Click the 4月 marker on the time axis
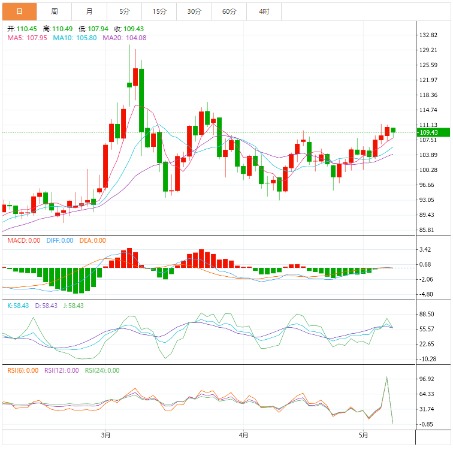 tap(243, 434)
